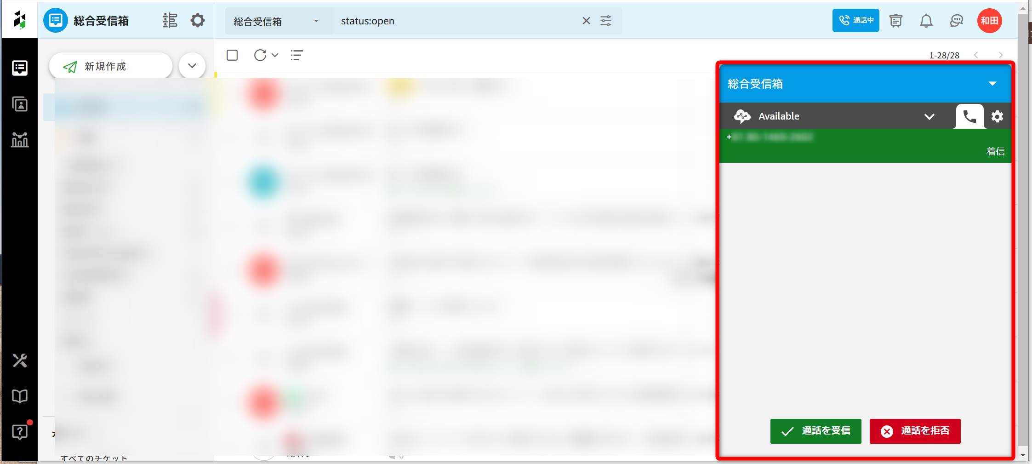Screen dimensions: 1032x464
Task: Select the phone dial tab
Action: pyautogui.click(x=969, y=116)
